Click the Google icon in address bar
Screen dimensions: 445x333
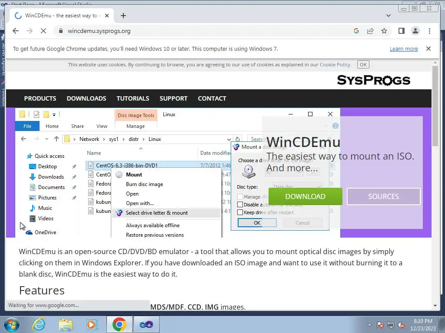tap(356, 31)
